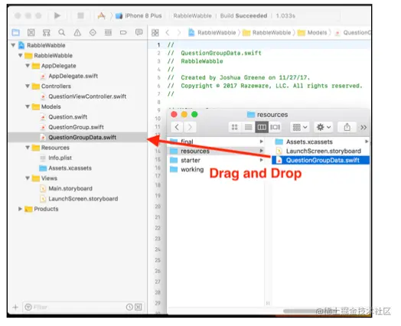Click the Finder share button

(x=347, y=127)
